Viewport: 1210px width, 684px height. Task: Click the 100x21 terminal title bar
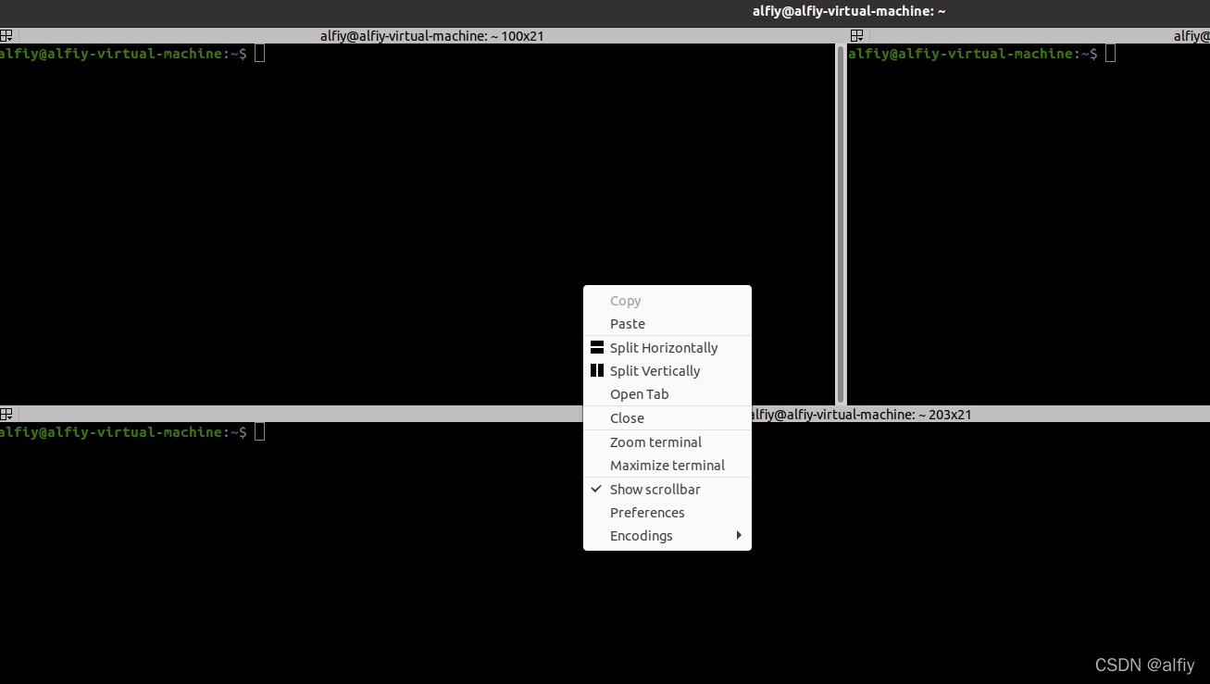click(x=431, y=36)
